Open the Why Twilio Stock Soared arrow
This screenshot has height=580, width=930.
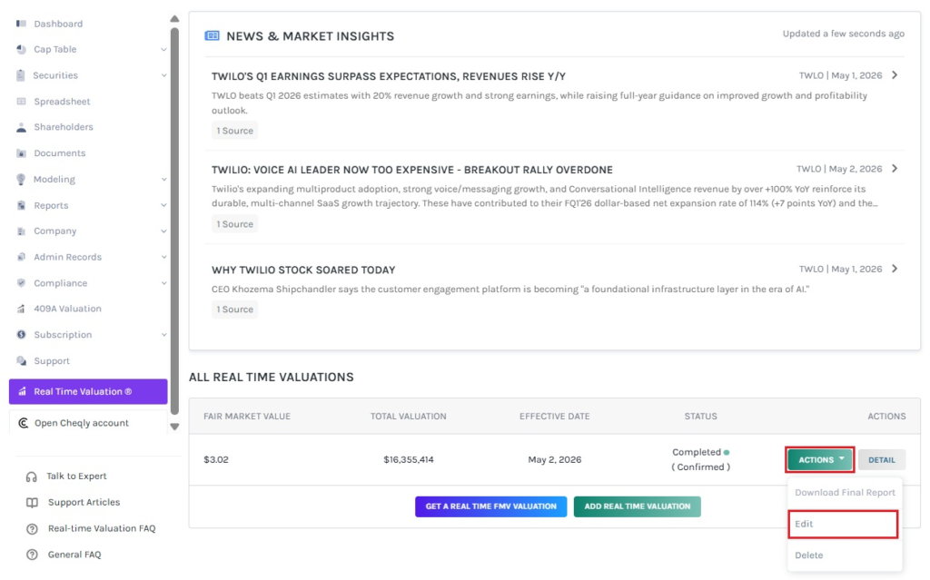pos(895,269)
